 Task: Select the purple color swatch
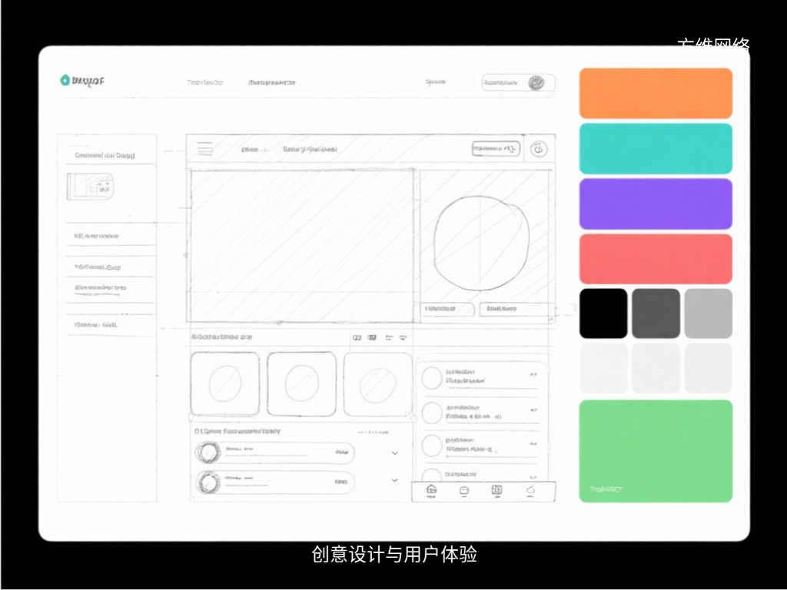click(655, 204)
